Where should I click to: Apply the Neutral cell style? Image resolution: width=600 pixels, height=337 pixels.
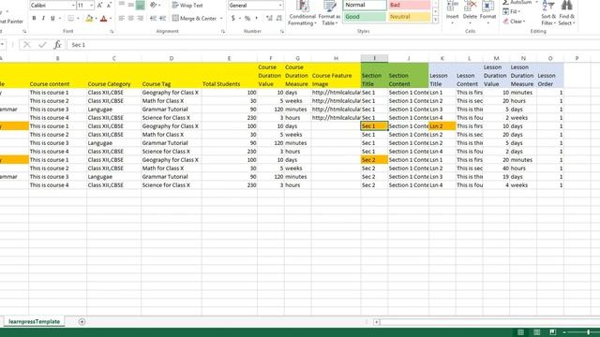(410, 17)
